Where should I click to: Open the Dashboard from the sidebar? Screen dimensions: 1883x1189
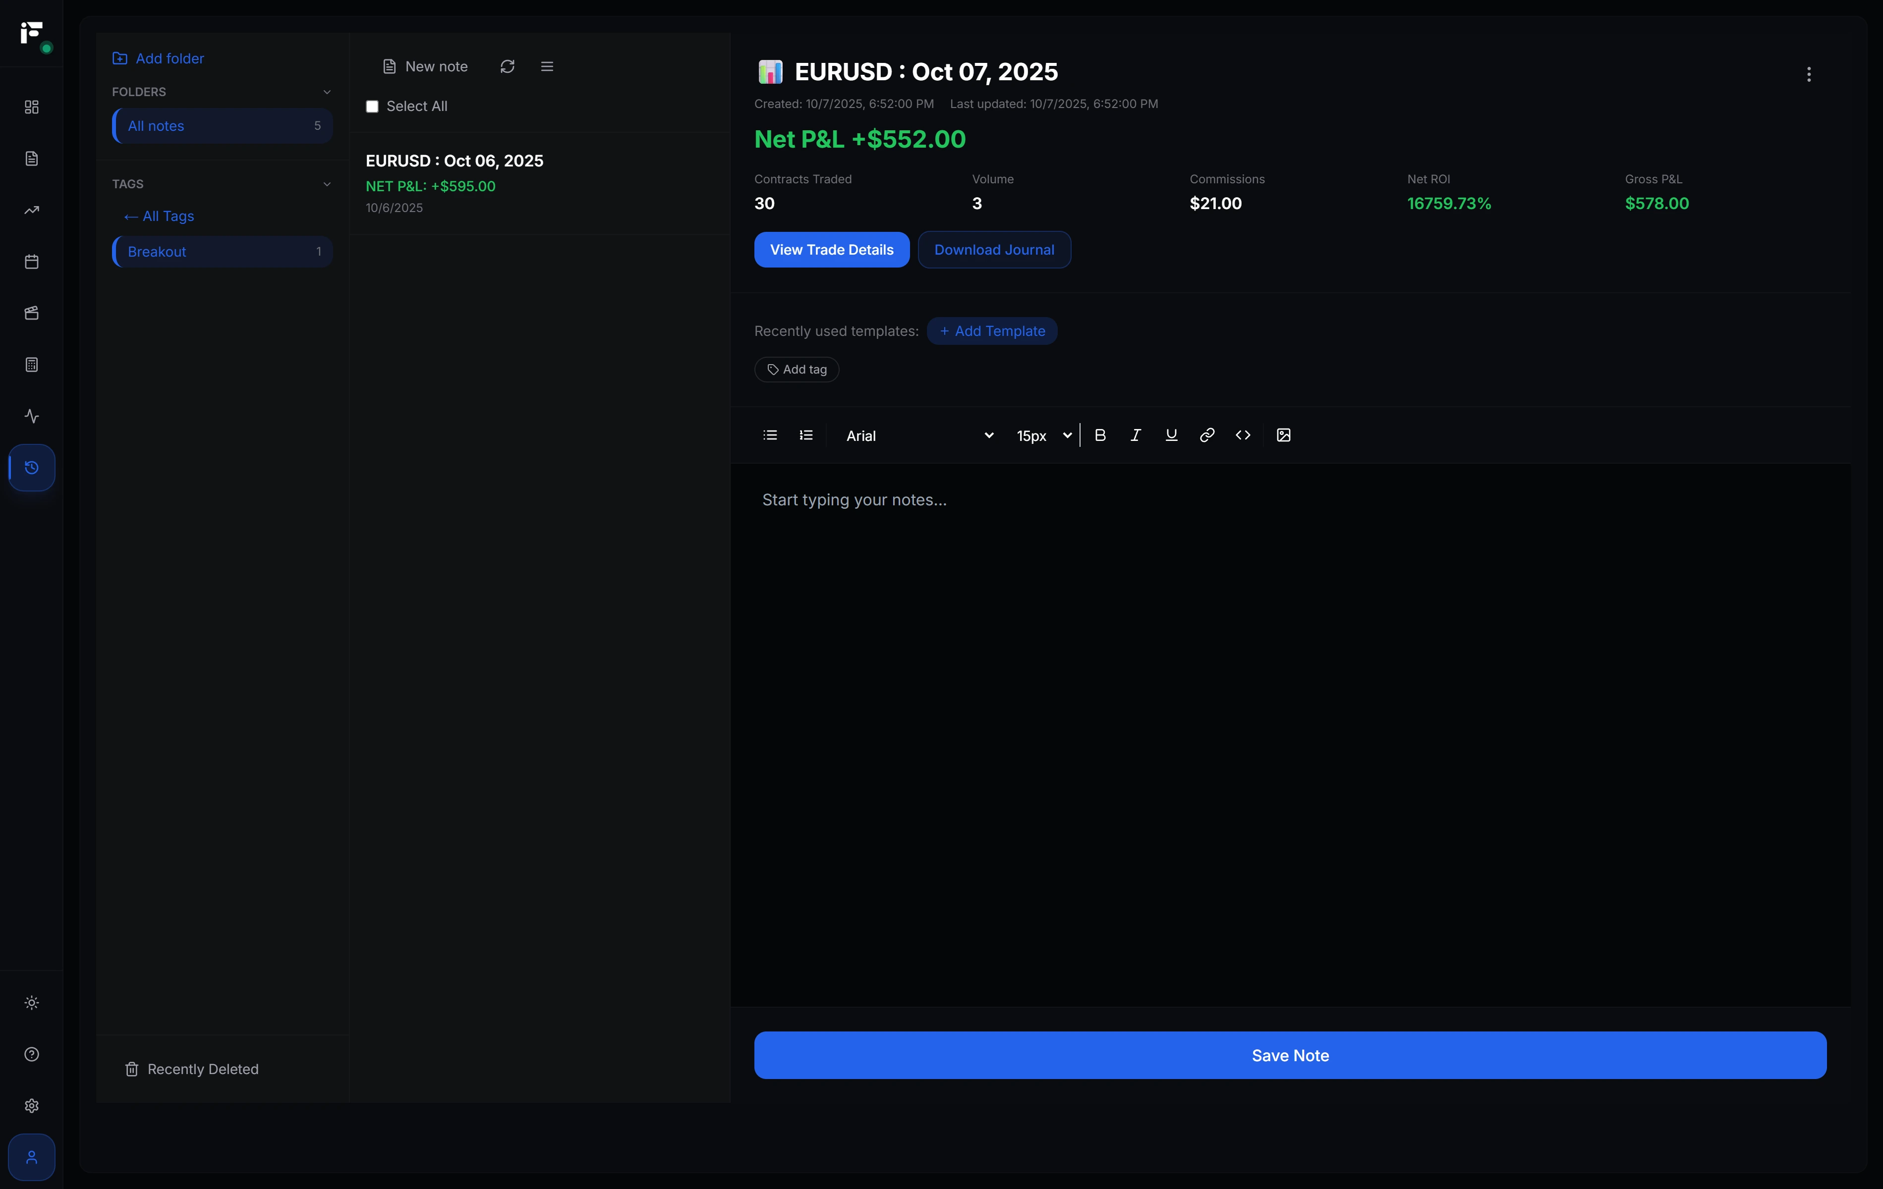coord(31,107)
